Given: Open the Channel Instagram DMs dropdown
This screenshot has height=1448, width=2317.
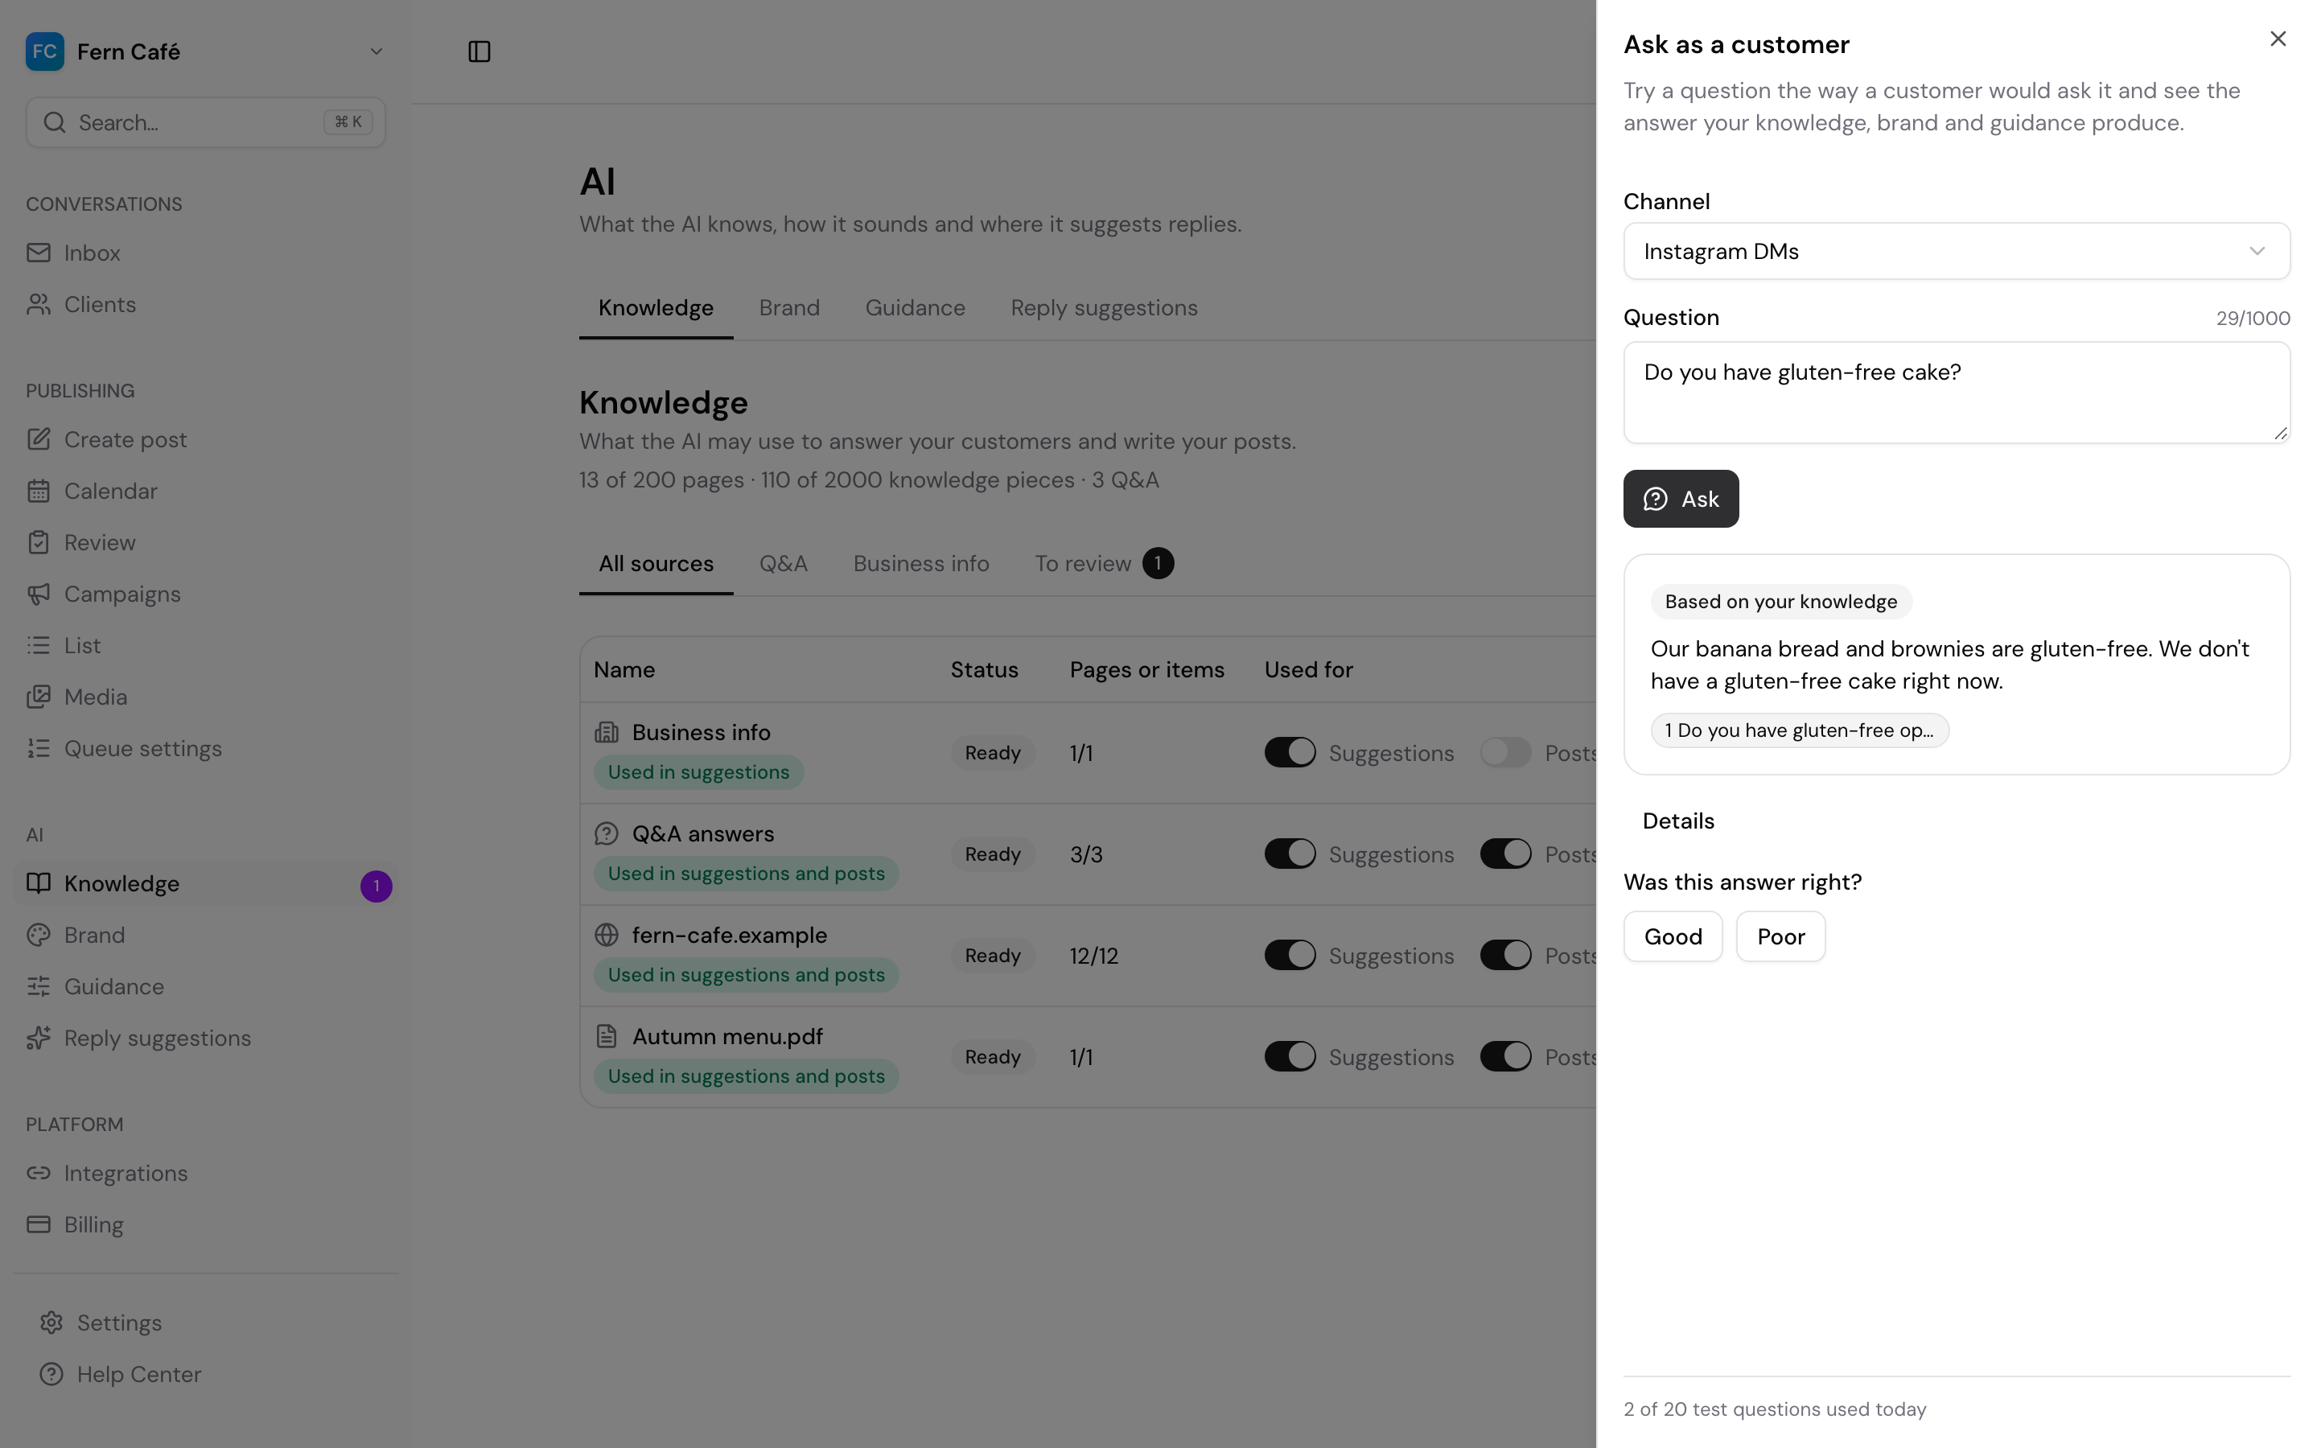Looking at the screenshot, I should tap(1956, 251).
